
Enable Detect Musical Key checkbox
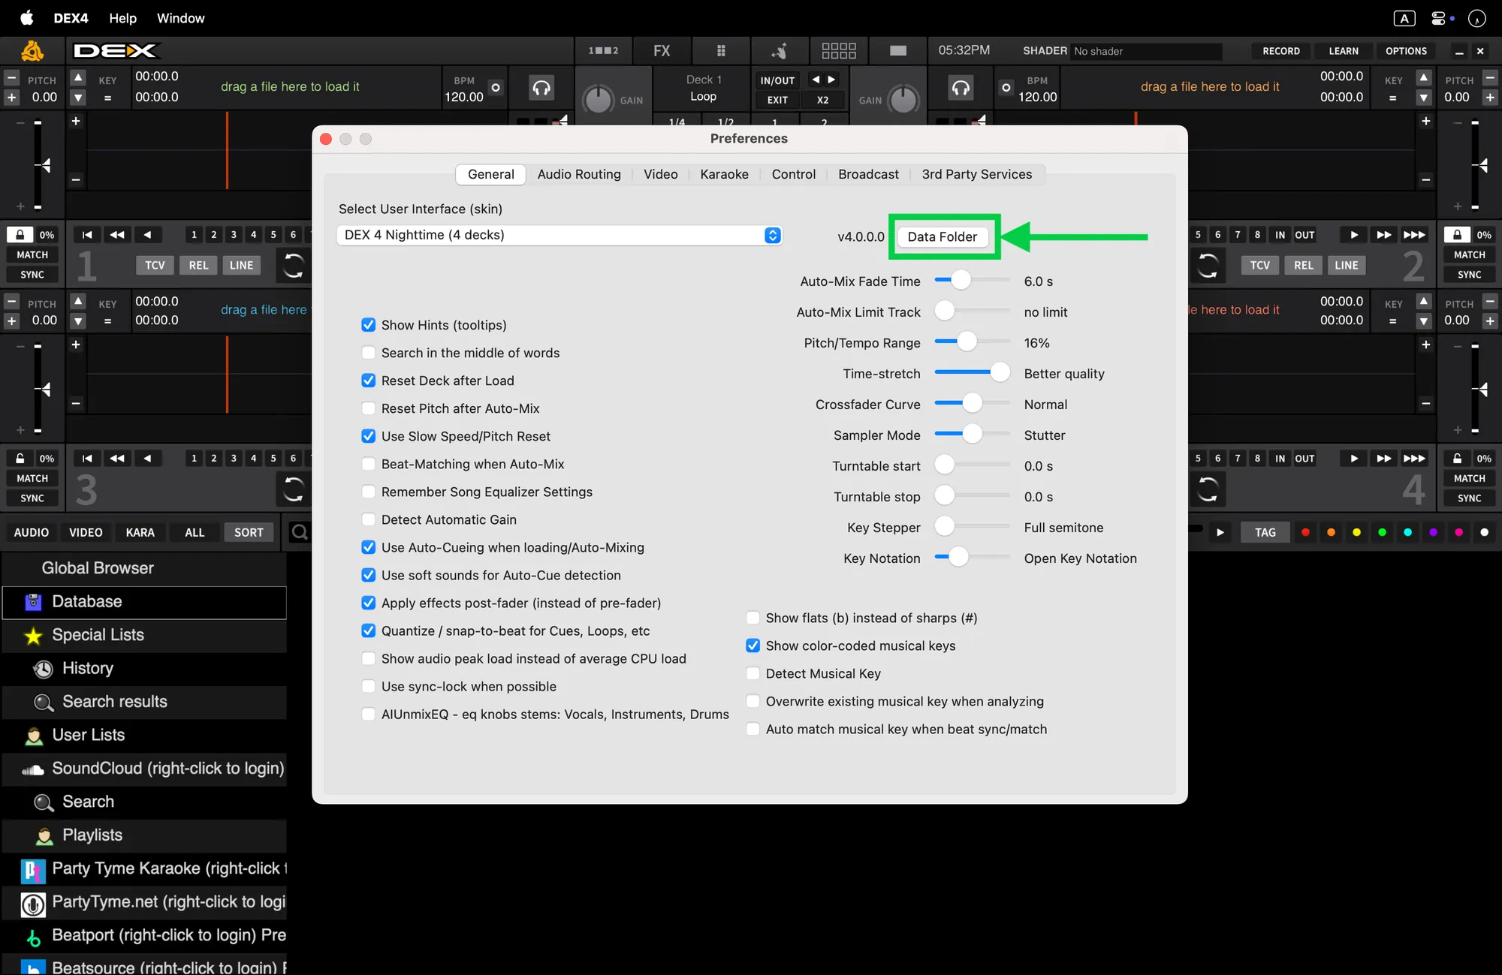pos(753,673)
